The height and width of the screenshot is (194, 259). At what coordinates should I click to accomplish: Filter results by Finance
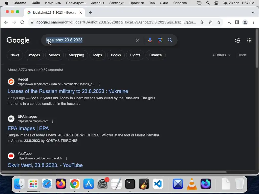tap(156, 55)
